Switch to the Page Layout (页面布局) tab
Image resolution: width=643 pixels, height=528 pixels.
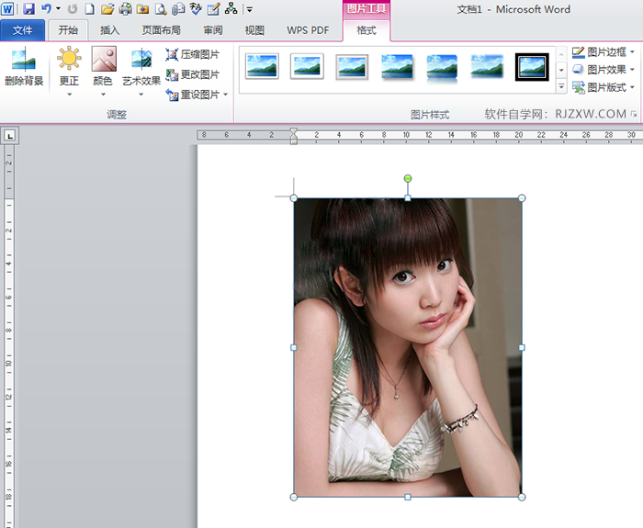click(x=161, y=30)
